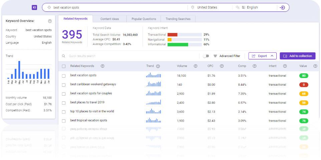The width and height of the screenshot is (321, 160).
Task: Open help icon next to Comp column
Action: tap(255, 66)
